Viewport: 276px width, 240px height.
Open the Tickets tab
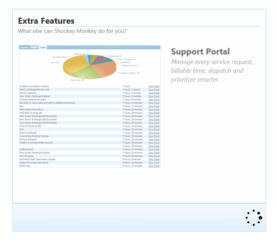(34, 47)
